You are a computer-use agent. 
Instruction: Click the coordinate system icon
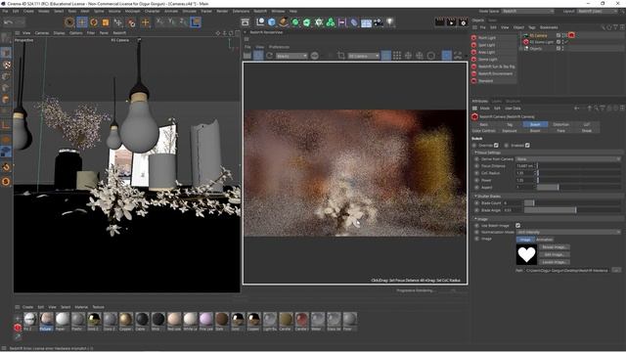click(x=196, y=22)
